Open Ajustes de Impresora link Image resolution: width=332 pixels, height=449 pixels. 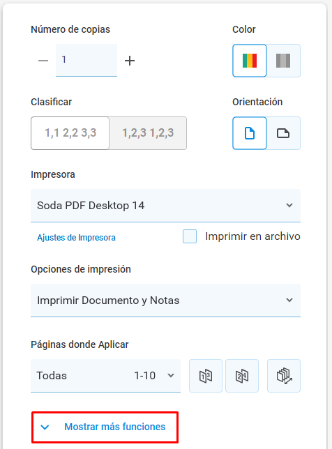tap(76, 238)
